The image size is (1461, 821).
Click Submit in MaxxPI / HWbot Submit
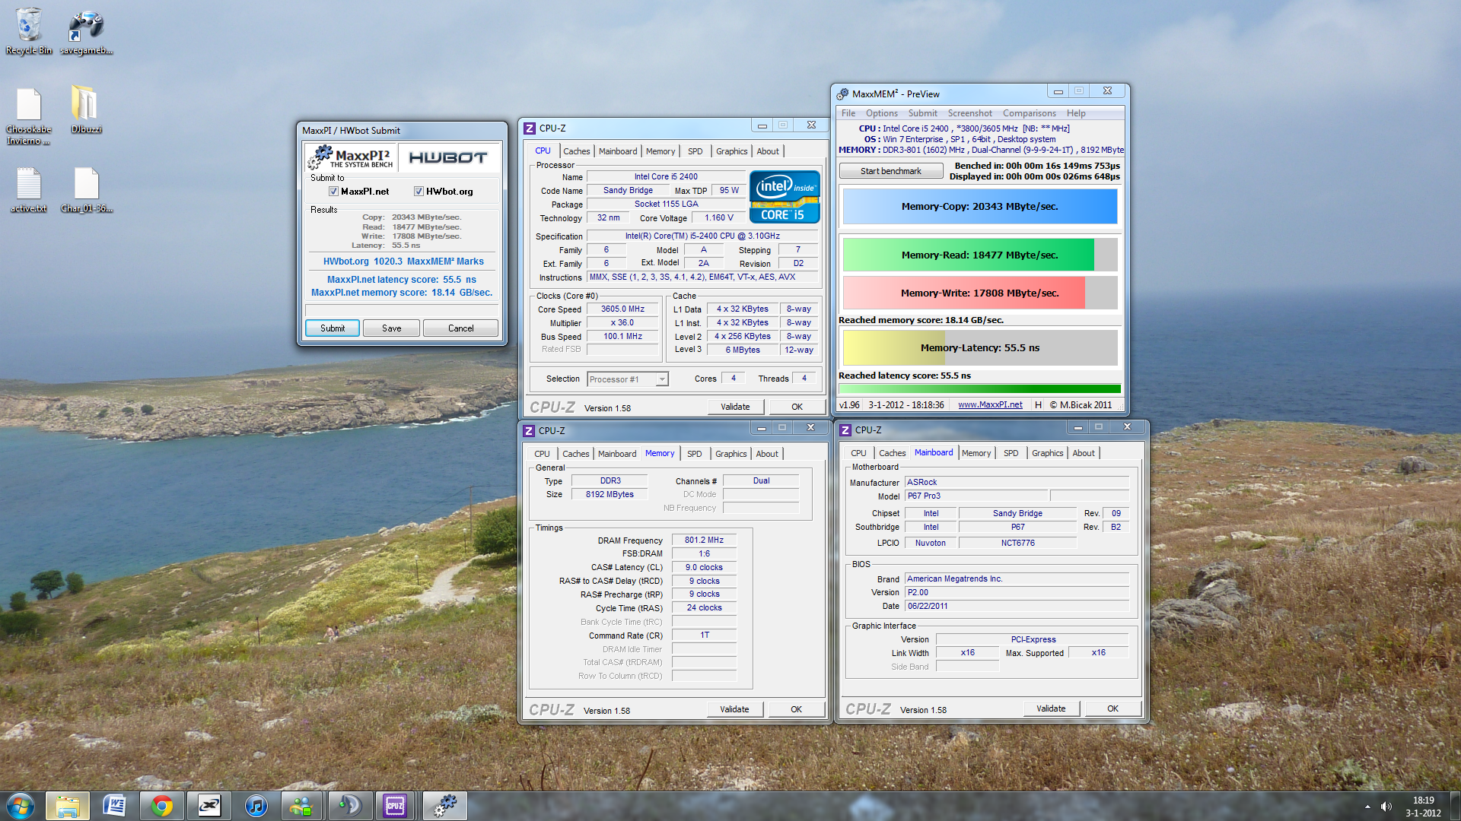333,328
